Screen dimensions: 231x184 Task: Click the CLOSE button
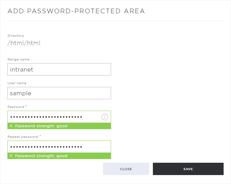tap(126, 169)
